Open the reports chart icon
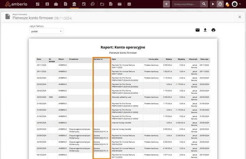The height and width of the screenshot is (159, 246). click(x=129, y=4)
